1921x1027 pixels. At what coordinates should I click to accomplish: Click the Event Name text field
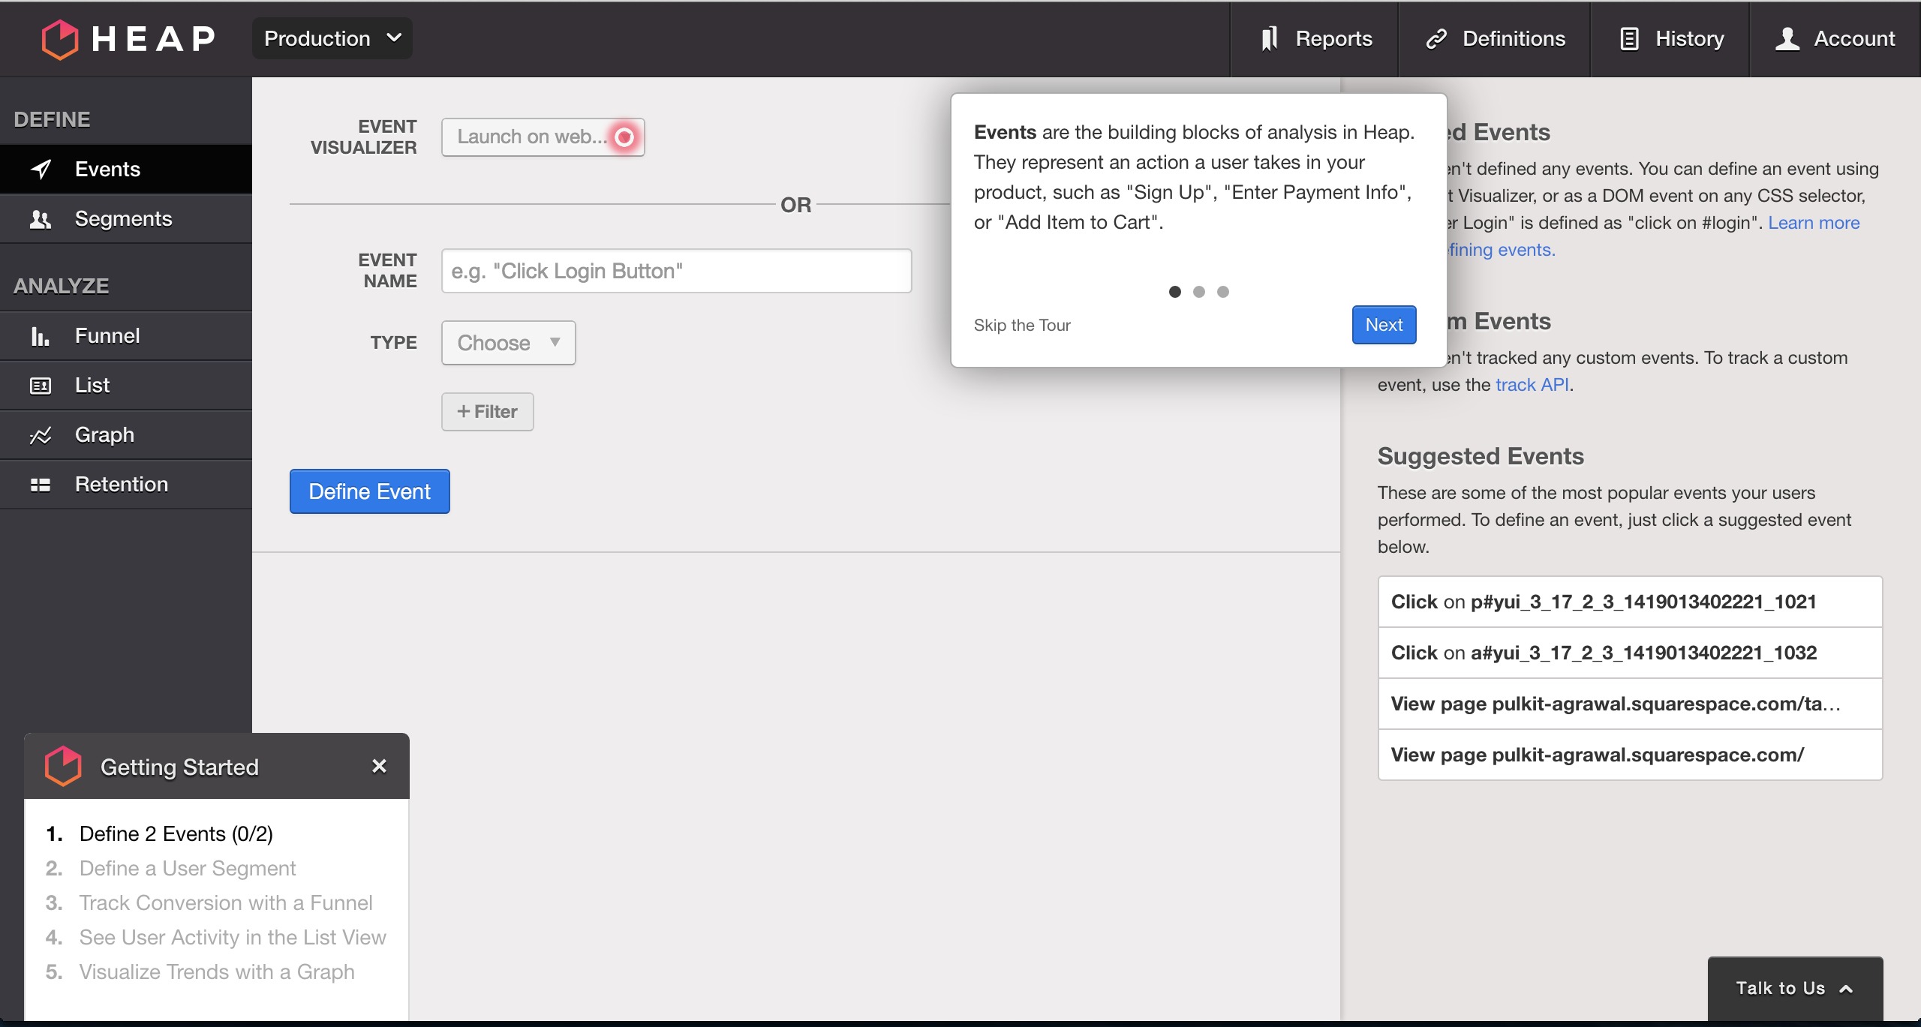tap(676, 271)
